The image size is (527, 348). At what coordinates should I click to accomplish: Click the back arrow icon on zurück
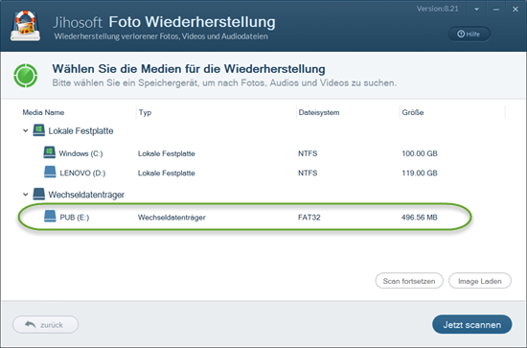(31, 324)
